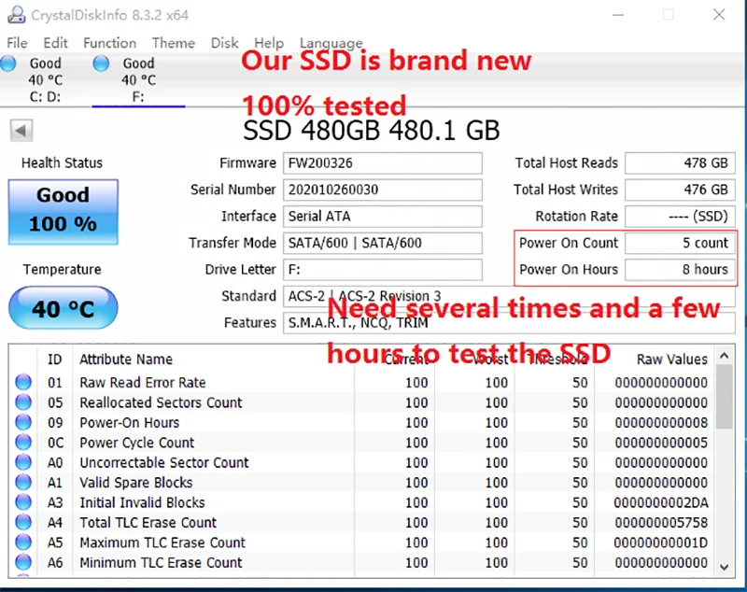Open the Edit menu

55,43
